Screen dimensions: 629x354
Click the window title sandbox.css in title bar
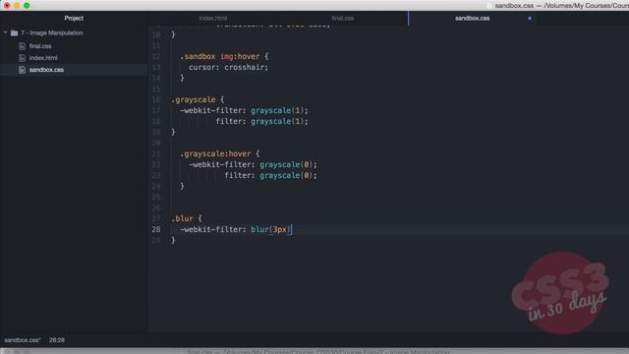[x=514, y=6]
